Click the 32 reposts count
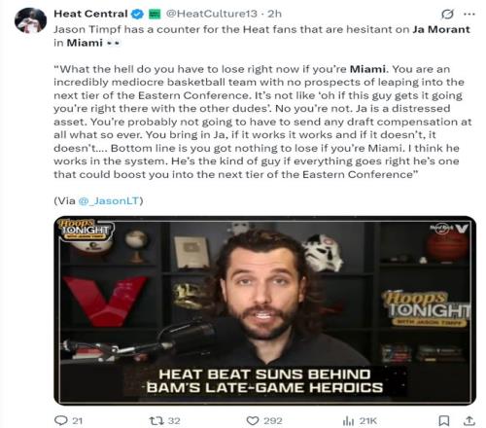 click(174, 421)
